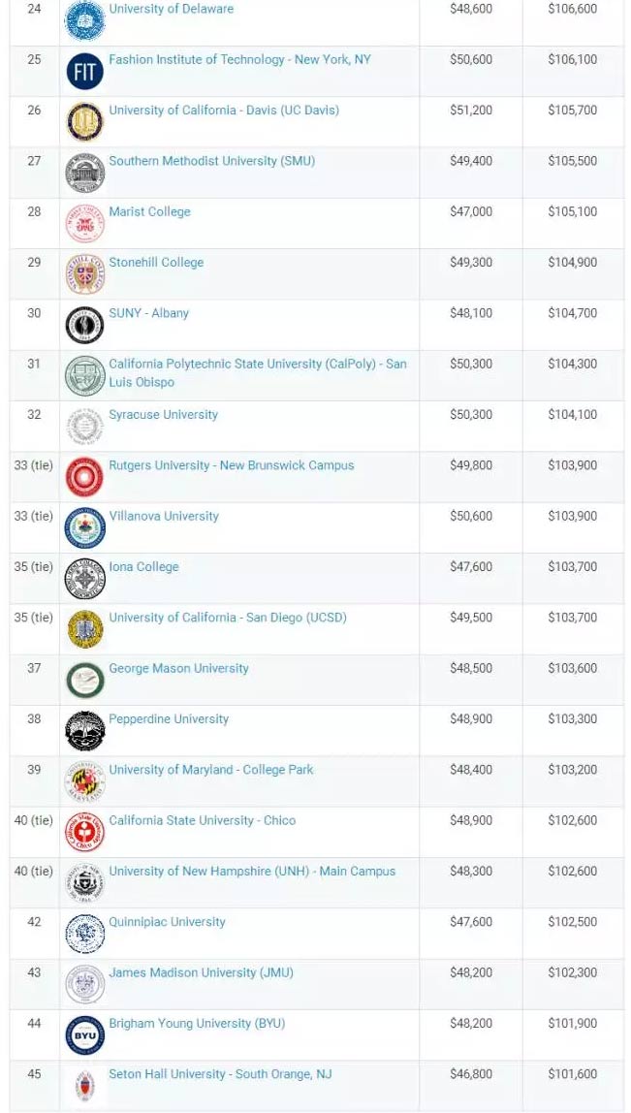Open the Quinnipiac University link
The image size is (631, 1113).
click(x=167, y=921)
